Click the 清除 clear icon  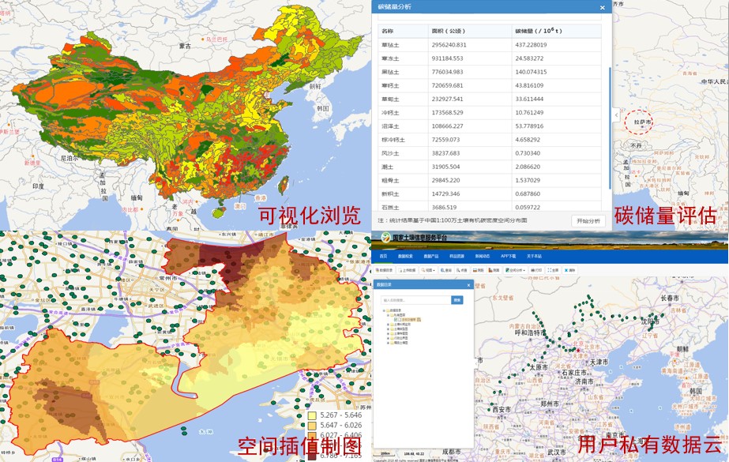tap(571, 270)
